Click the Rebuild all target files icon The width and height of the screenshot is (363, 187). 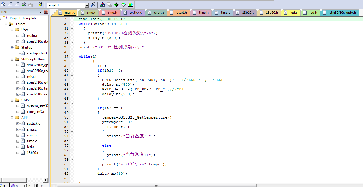17,5
